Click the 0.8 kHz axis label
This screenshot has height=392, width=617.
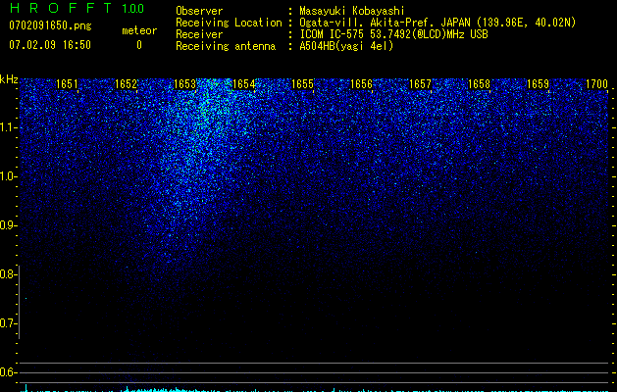8,274
